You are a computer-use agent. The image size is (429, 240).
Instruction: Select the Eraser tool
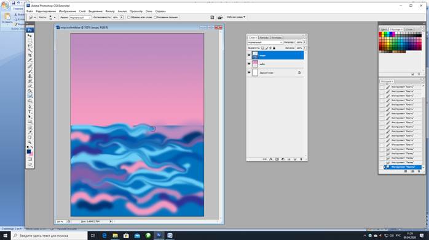pyautogui.click(x=30, y=86)
